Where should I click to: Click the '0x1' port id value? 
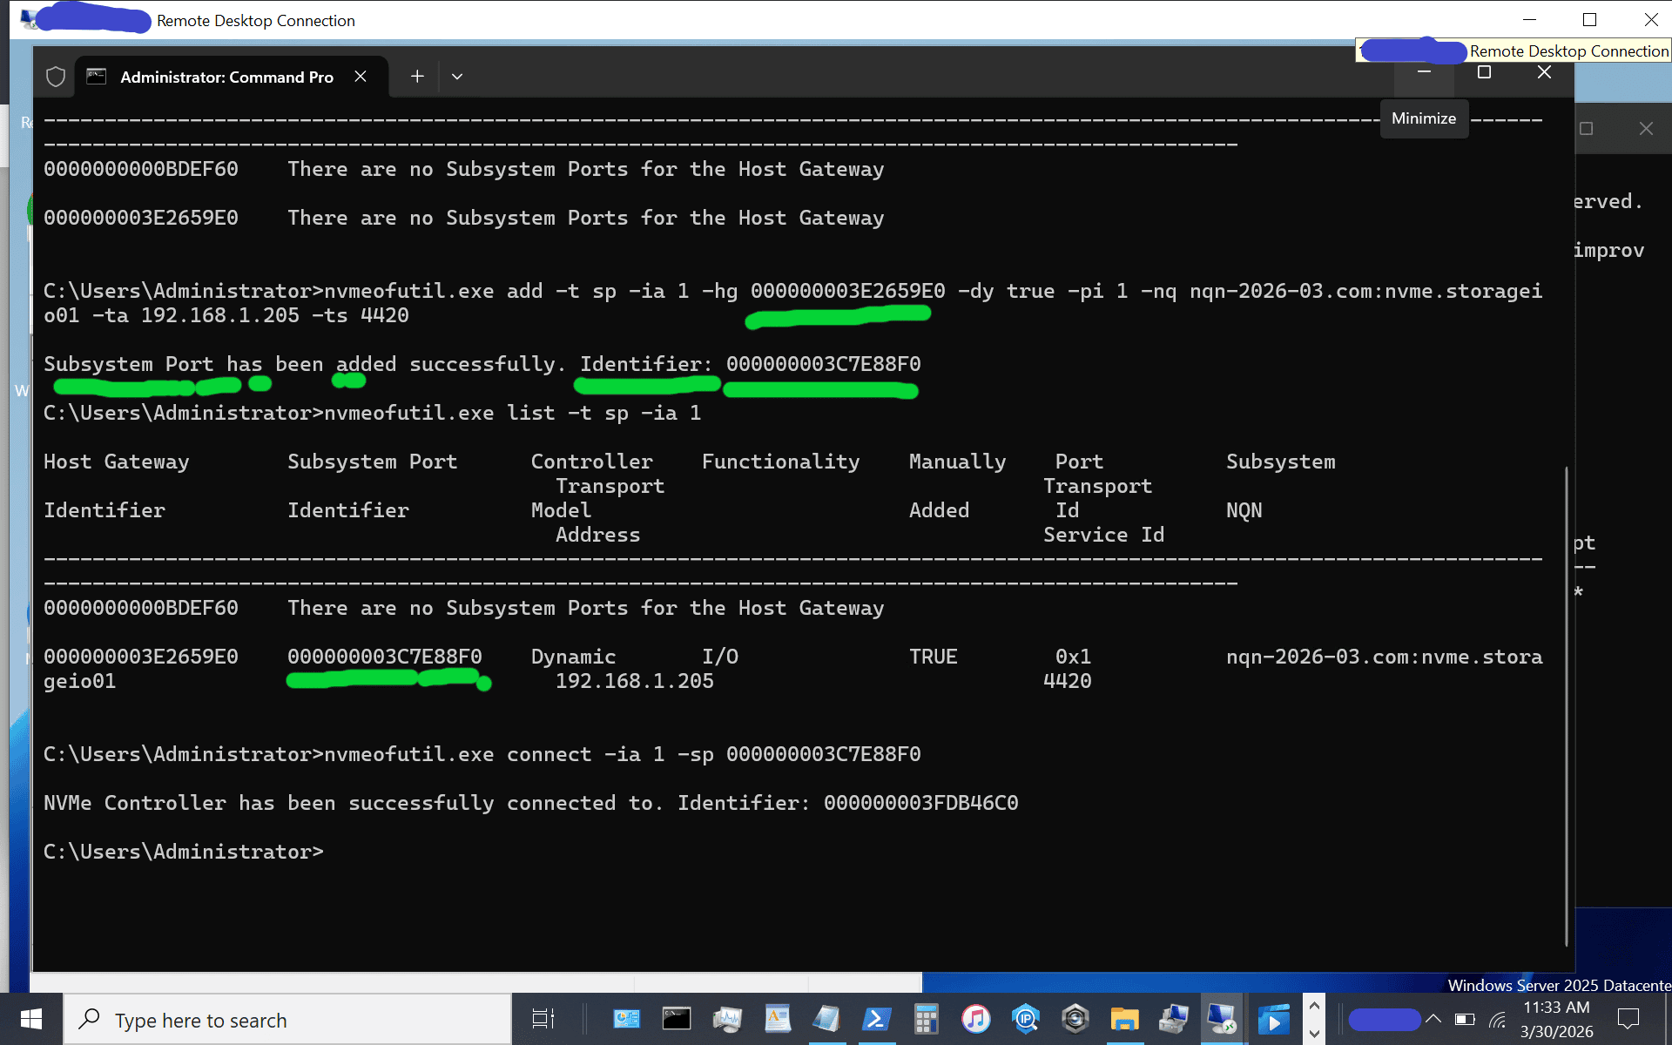coord(1073,657)
